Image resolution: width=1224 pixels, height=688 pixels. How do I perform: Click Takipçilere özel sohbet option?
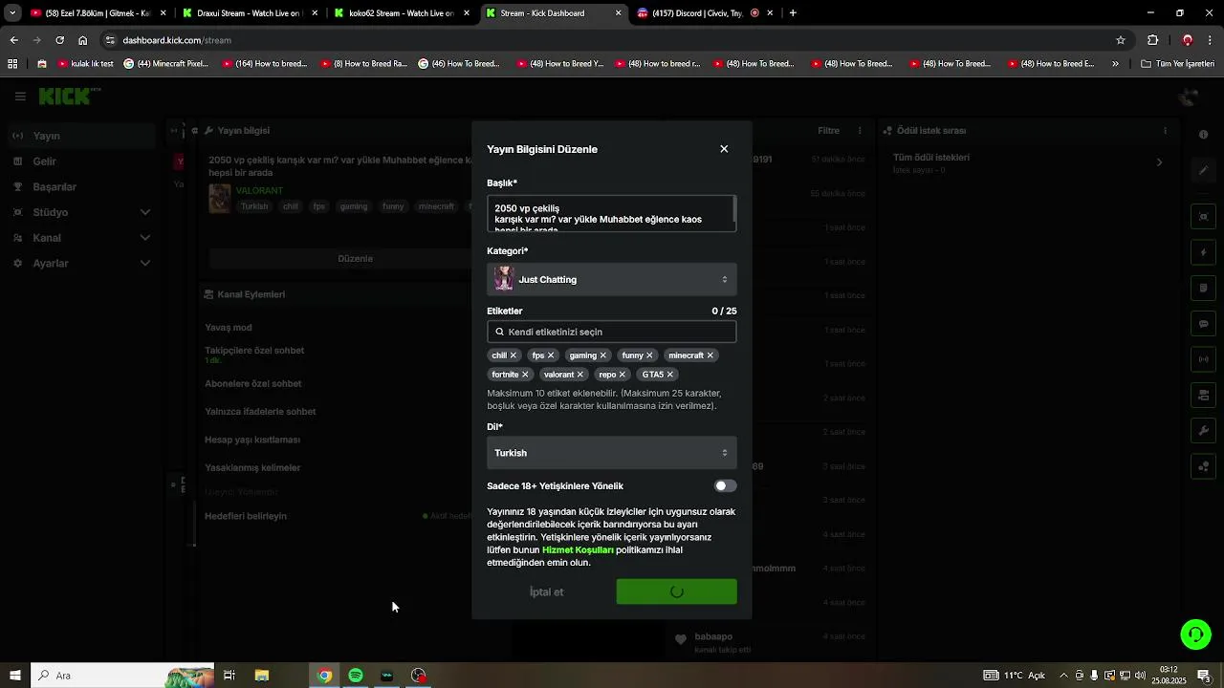254,351
